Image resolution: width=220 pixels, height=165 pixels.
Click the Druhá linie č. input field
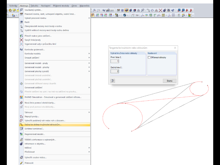(115, 71)
